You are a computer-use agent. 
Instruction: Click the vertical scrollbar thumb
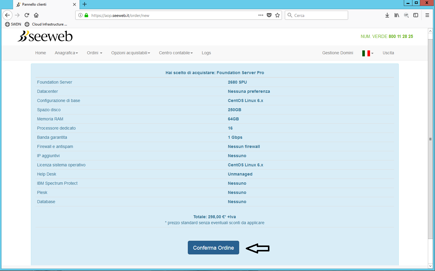coord(430,139)
